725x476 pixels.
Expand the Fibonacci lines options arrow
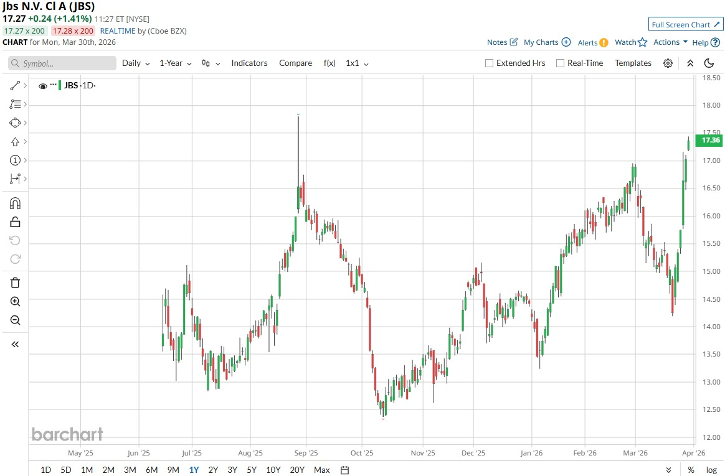click(26, 105)
